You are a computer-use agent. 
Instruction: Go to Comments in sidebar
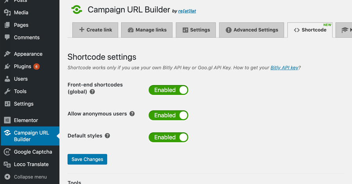point(27,38)
